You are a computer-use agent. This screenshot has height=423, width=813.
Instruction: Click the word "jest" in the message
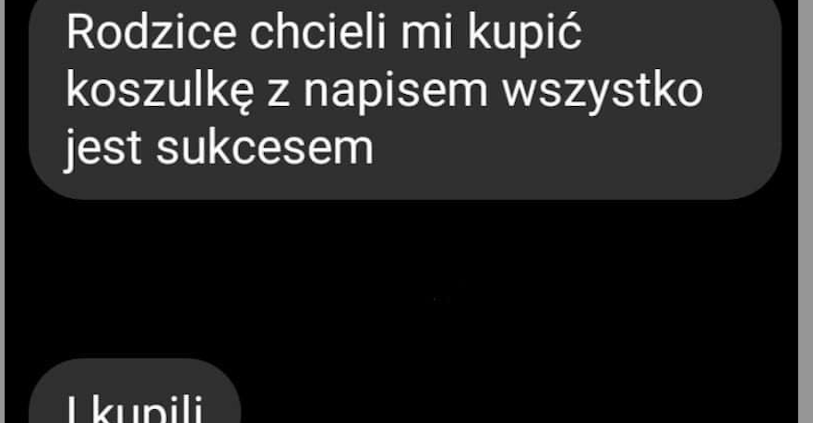pyautogui.click(x=103, y=149)
